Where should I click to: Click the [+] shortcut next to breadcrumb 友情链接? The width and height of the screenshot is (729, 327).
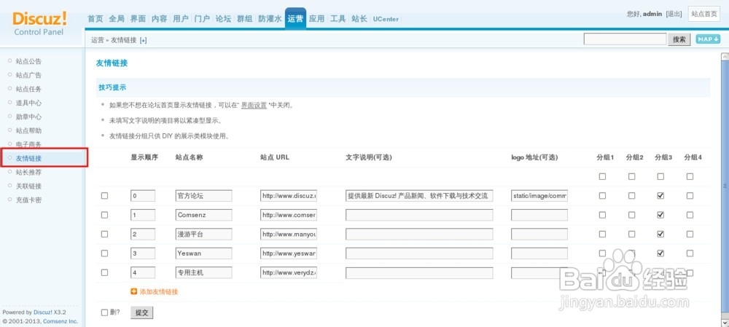pos(143,40)
